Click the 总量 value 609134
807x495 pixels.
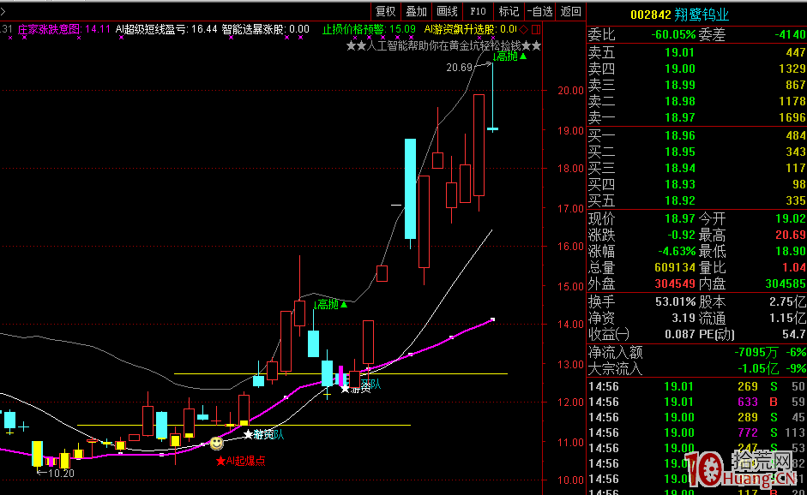click(675, 268)
